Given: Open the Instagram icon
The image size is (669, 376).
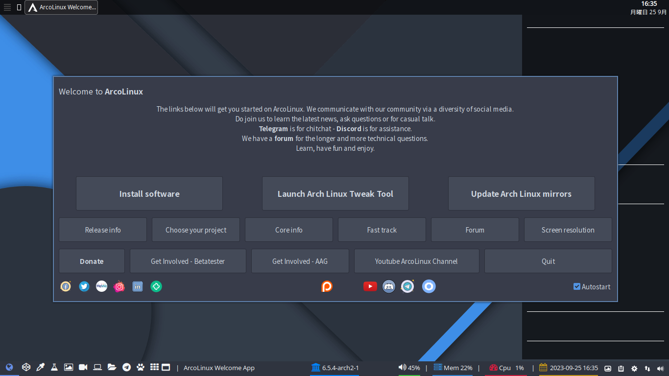Looking at the screenshot, I should click(x=119, y=286).
